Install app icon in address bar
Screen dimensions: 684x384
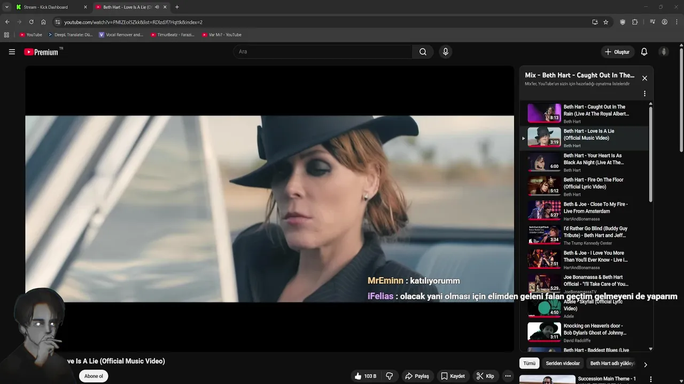click(x=595, y=22)
